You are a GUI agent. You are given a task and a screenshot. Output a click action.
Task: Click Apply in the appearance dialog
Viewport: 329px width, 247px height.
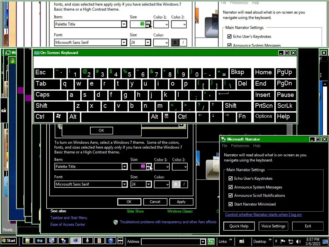181,202
